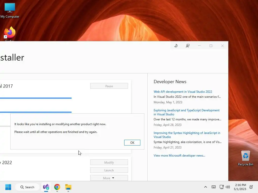The image size is (258, 193).
Task: Open the Windows Start menu
Action: pos(8,187)
